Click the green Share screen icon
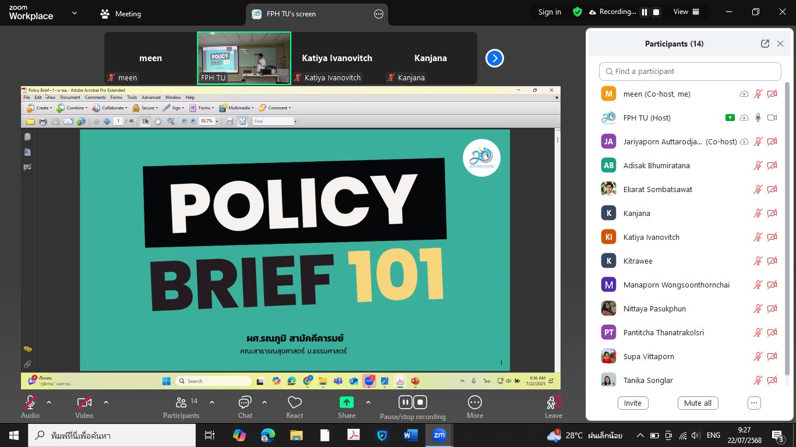 (346, 402)
